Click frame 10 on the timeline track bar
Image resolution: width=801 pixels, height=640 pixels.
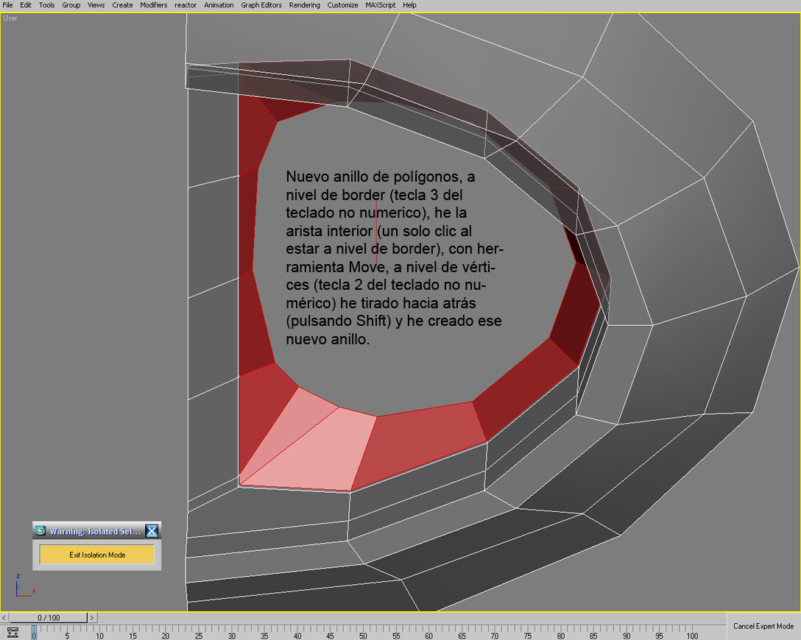[99, 636]
